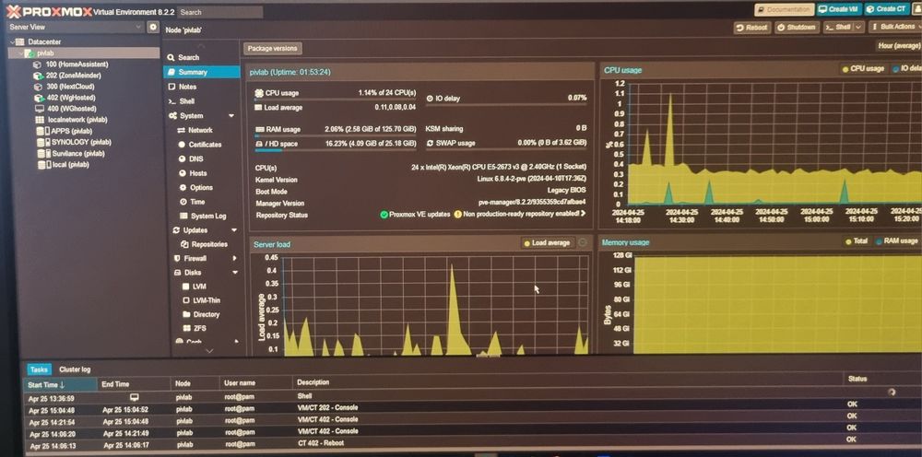The image size is (922, 457).
Task: Select the pivlab node in tree
Action: point(45,53)
